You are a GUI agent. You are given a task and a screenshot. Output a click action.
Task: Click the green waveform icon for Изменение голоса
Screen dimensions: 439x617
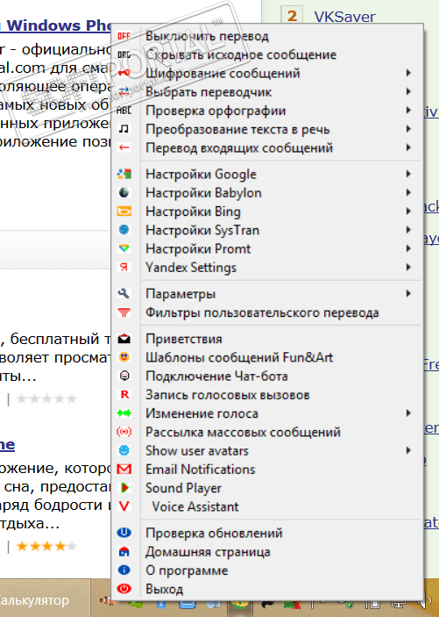(x=124, y=413)
